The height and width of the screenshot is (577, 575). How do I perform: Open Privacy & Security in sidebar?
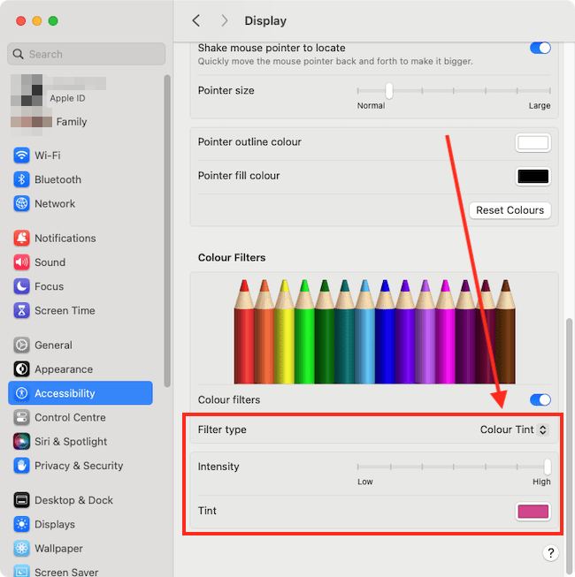coord(78,466)
